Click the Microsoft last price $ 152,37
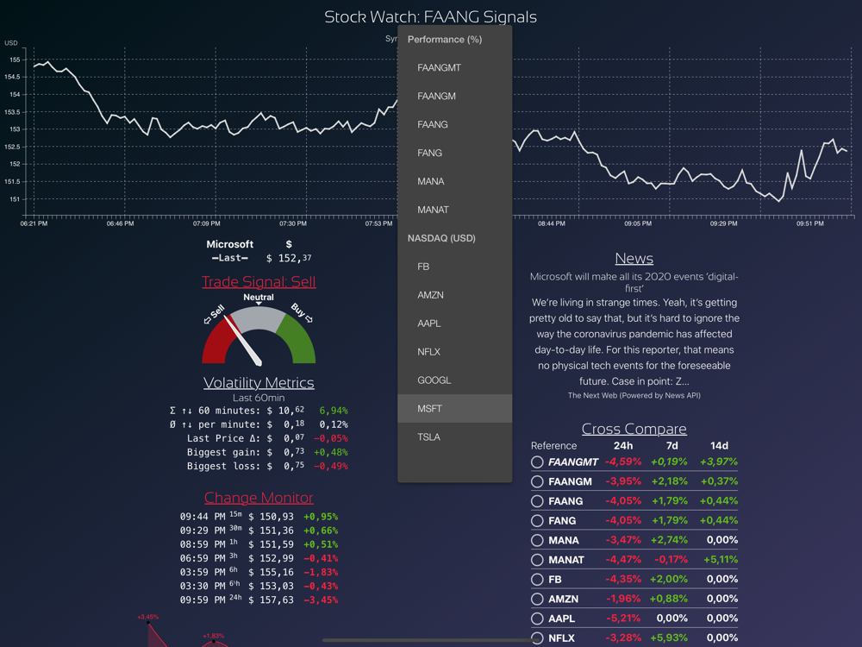The image size is (862, 647). [x=289, y=258]
